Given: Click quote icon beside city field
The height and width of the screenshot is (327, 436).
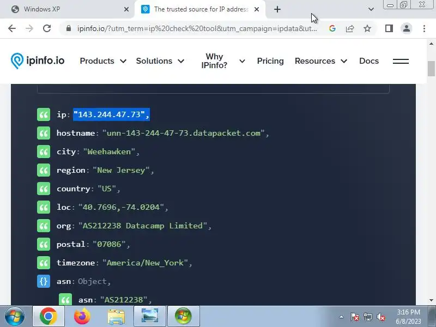Looking at the screenshot, I should point(44,152).
